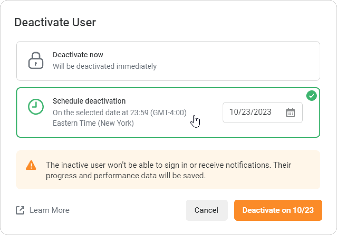The width and height of the screenshot is (337, 235).
Task: Click "Will be deactivated immediately" subtitle
Action: 105,66
